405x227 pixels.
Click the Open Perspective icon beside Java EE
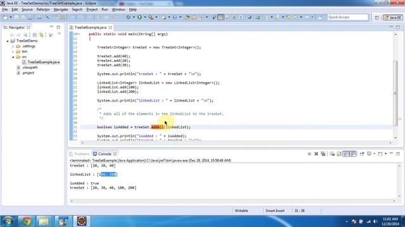(x=377, y=18)
